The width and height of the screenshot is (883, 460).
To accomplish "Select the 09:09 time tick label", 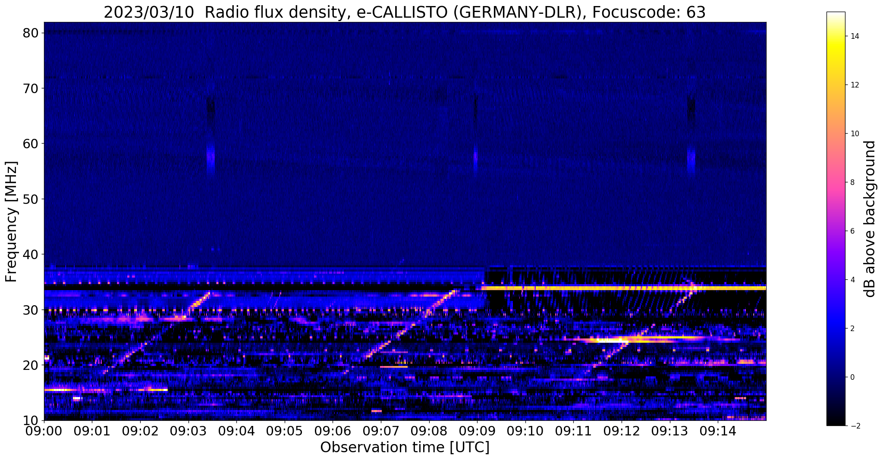I will tap(477, 430).
